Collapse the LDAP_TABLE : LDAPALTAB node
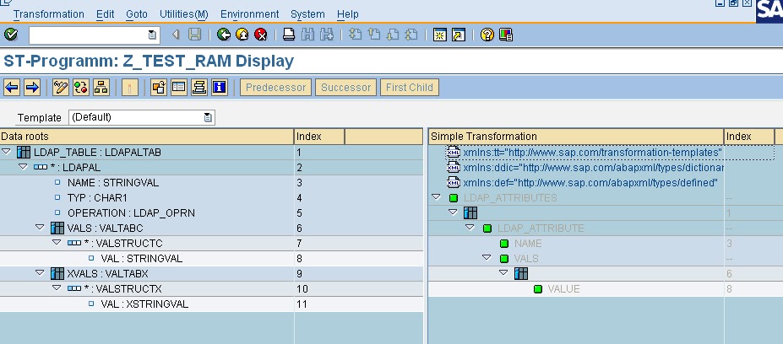This screenshot has width=783, height=344. click(7, 152)
